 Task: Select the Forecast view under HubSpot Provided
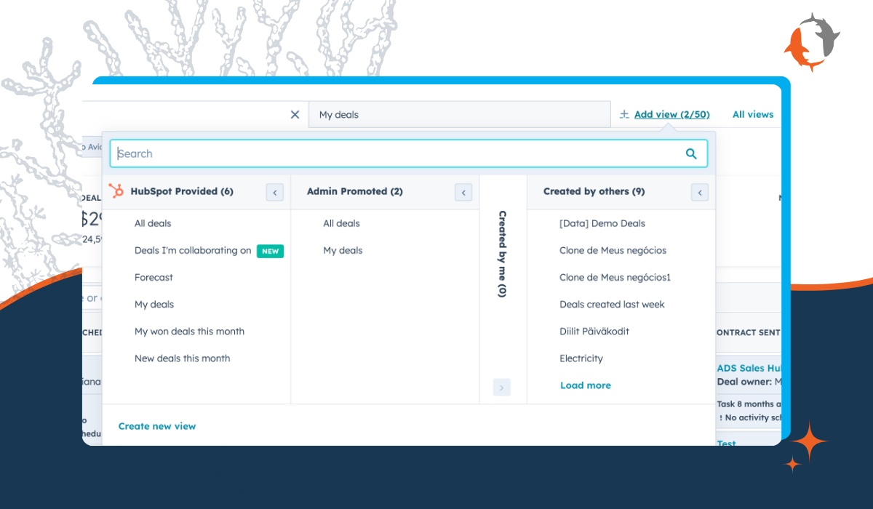point(154,277)
